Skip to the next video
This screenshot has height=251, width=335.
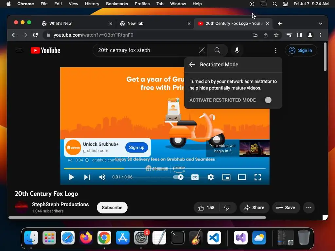point(87,177)
